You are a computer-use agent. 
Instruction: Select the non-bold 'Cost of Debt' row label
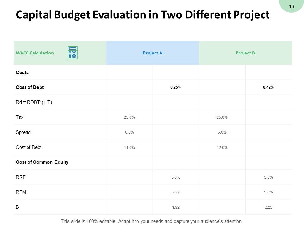29,147
